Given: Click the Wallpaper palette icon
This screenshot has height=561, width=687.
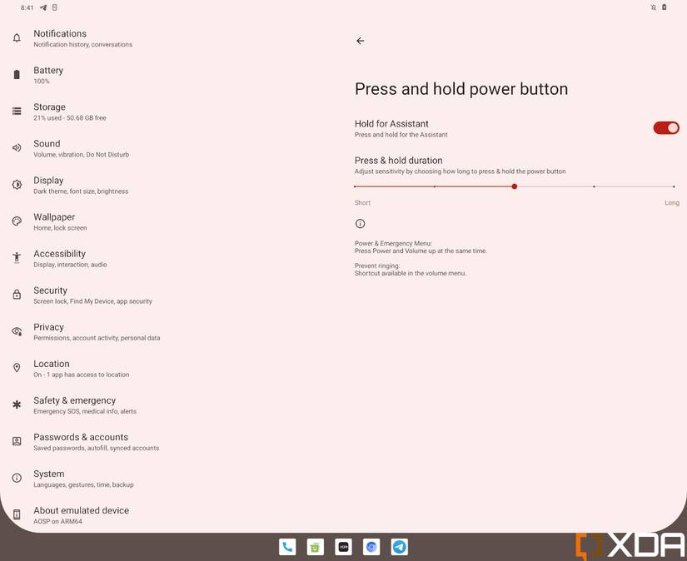Looking at the screenshot, I should [x=17, y=221].
